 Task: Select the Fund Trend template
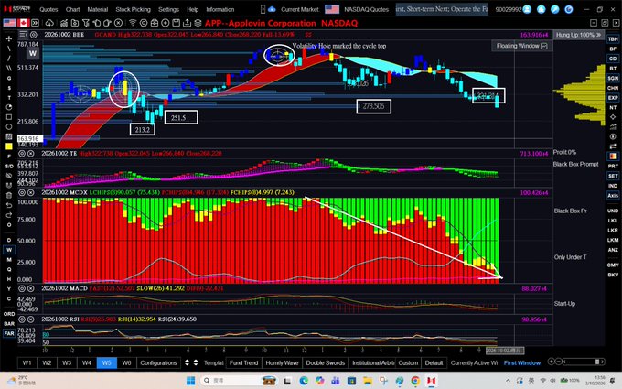pyautogui.click(x=243, y=362)
